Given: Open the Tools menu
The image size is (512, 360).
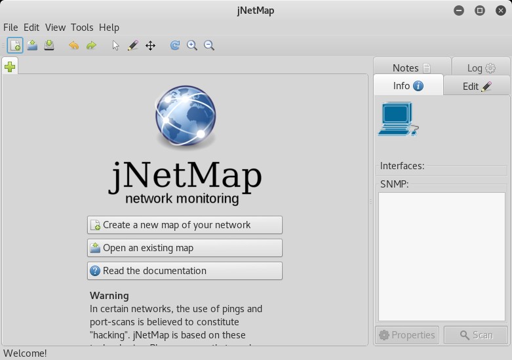Looking at the screenshot, I should pos(82,28).
